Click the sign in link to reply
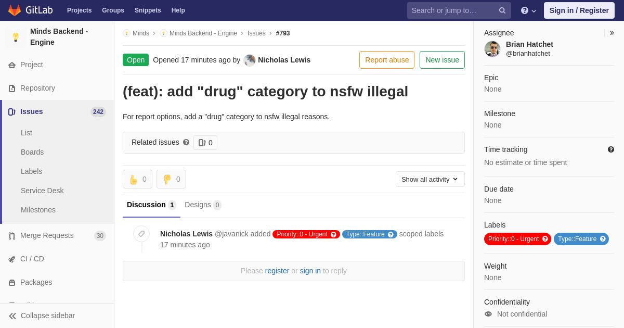Screen dimensions: 624x328 pos(310,271)
